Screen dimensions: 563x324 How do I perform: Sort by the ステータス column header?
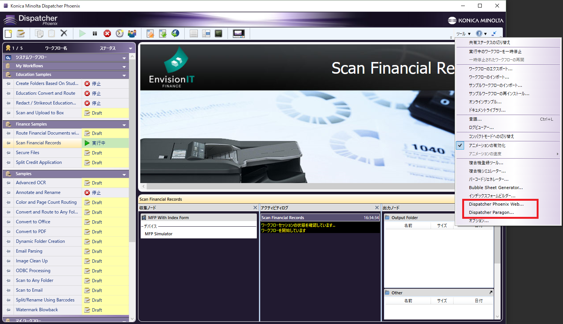click(108, 48)
